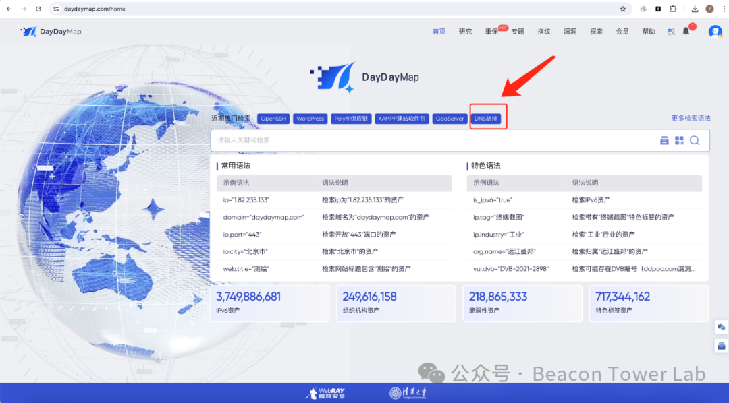This screenshot has width=729, height=403.
Task: Open 更多检索语法 link
Action: point(691,118)
